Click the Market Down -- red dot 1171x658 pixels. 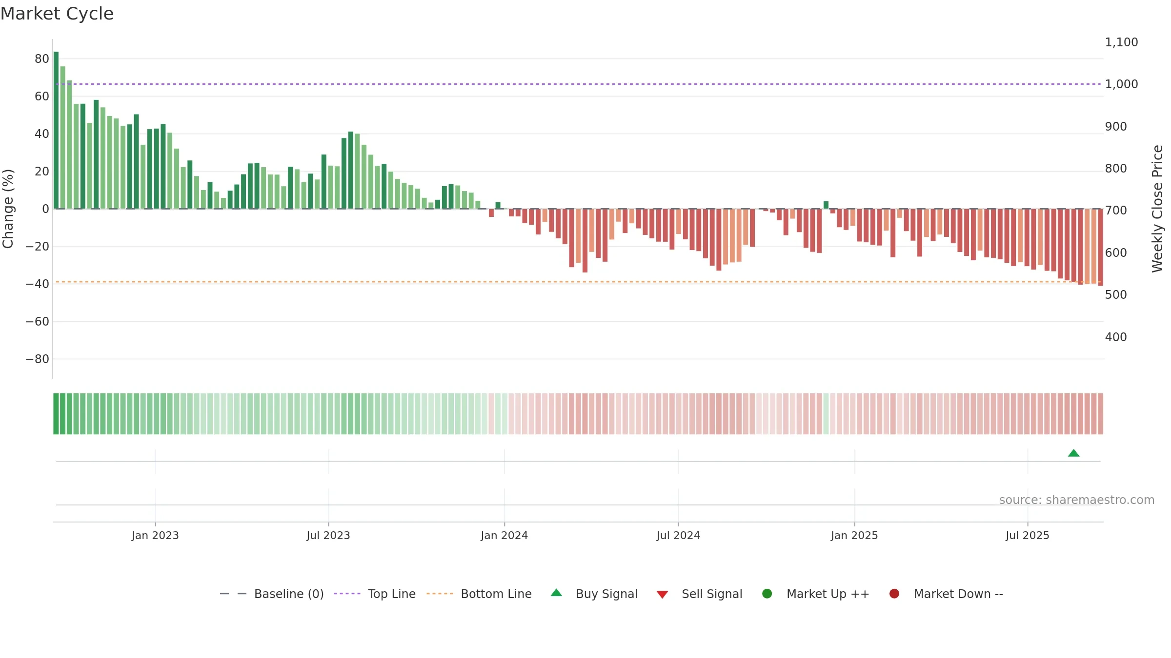[x=894, y=594]
